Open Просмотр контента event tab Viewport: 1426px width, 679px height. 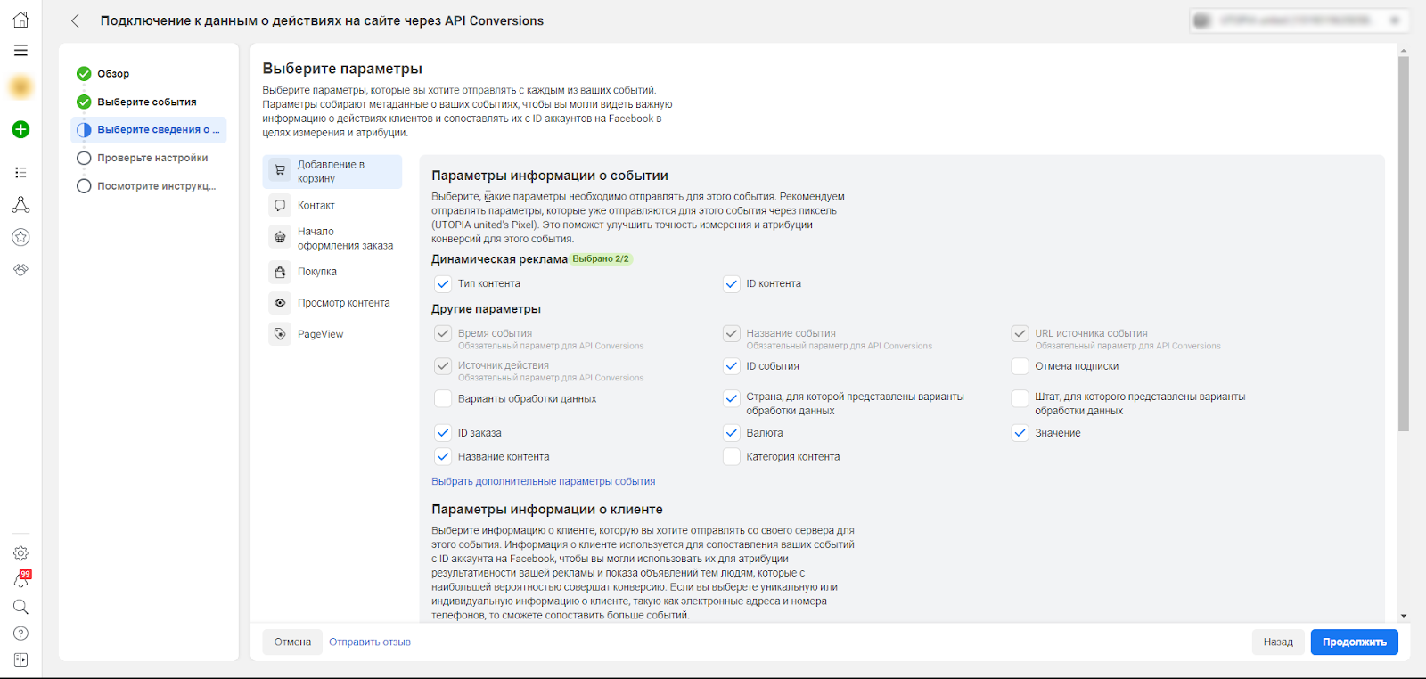tap(332, 303)
